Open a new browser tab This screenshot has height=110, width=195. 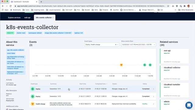coord(41,2)
